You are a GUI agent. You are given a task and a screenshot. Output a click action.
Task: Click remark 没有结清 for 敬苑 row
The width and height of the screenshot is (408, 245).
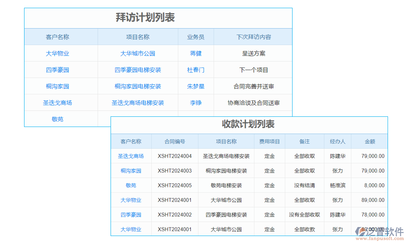coord(304,185)
